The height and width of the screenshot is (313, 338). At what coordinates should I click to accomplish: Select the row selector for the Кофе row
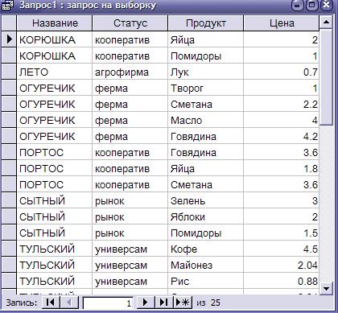9,249
